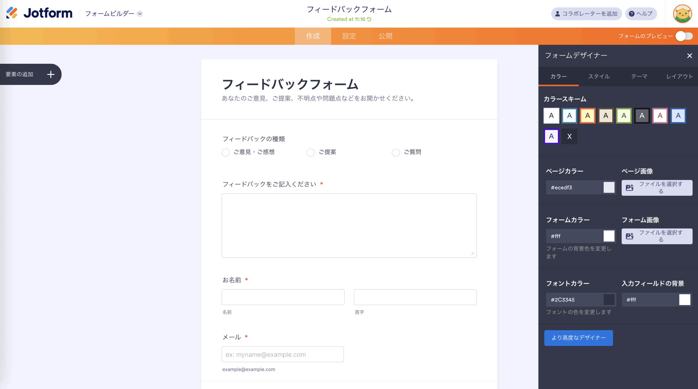Expand the フォームビルダー dropdown

click(x=140, y=14)
